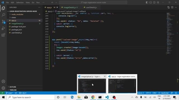Viewport: 179px width, 100px height.
Task: Click the volume icon in system tray
Action: point(155,97)
